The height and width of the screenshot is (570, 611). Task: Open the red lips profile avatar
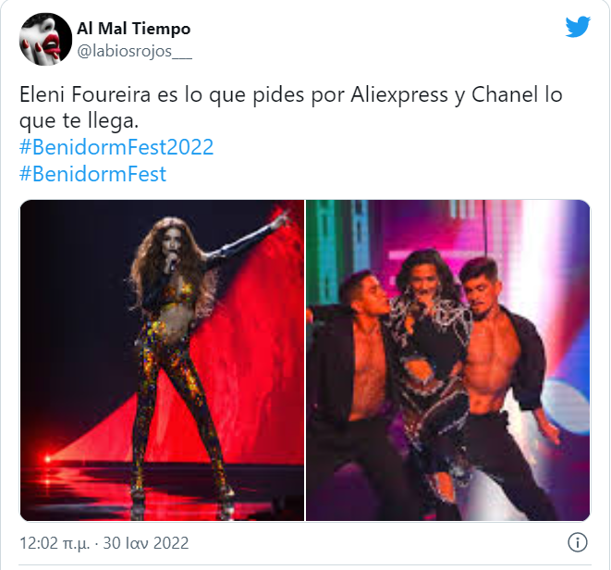(45, 39)
